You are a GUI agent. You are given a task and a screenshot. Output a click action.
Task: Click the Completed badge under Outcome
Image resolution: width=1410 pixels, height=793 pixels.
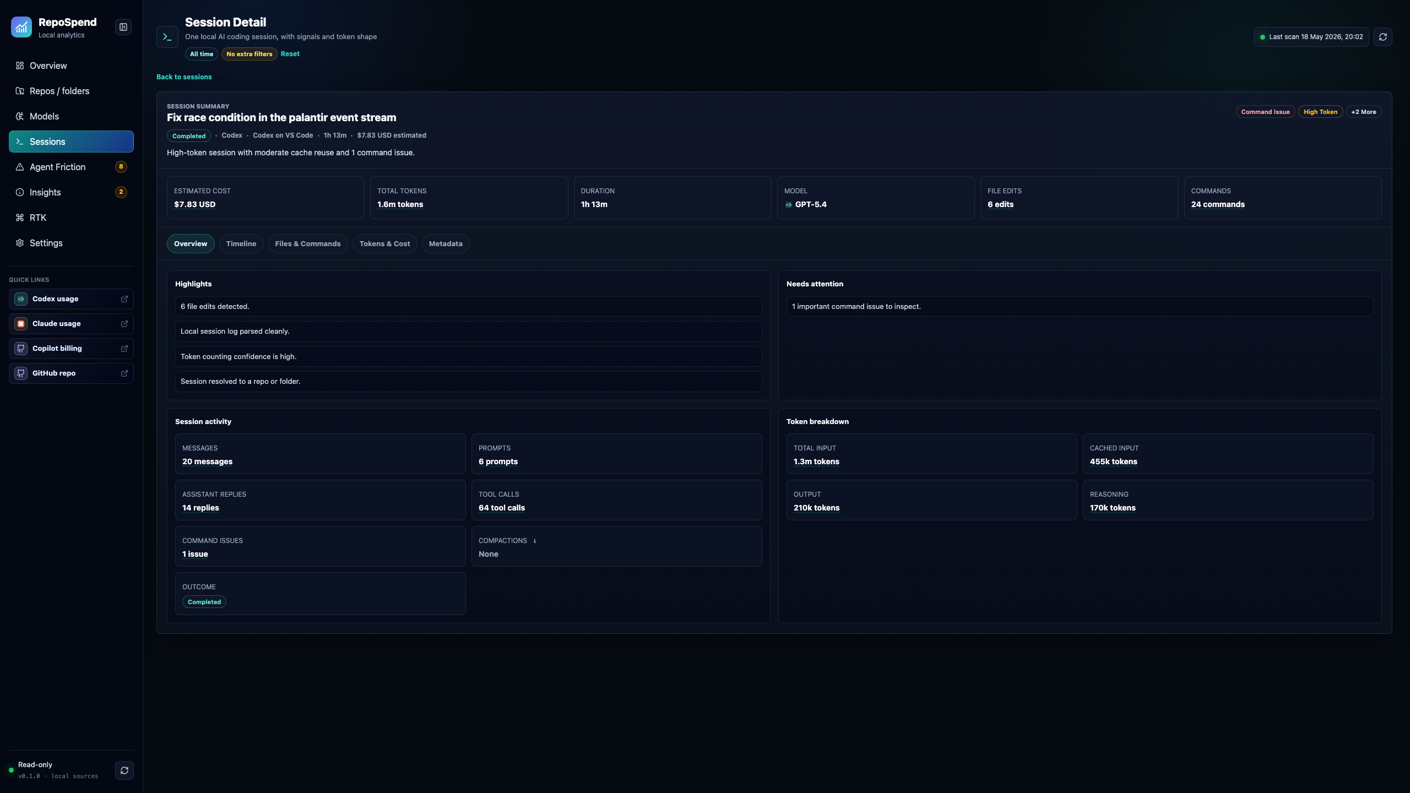tap(204, 602)
